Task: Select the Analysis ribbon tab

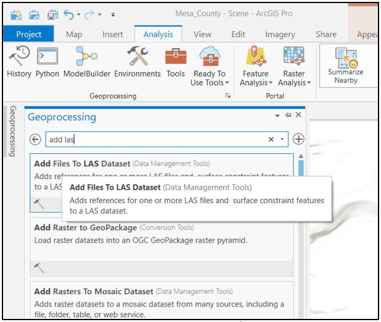Action: point(158,34)
